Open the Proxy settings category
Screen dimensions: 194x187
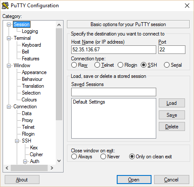coord(27,120)
